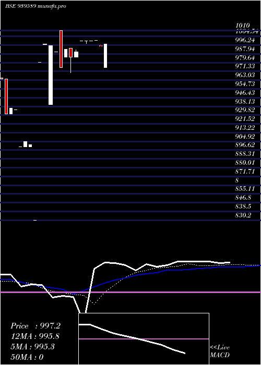This screenshot has height=365, width=261.
Task: Click the Price : 997.2 readout
Action: 35,326
